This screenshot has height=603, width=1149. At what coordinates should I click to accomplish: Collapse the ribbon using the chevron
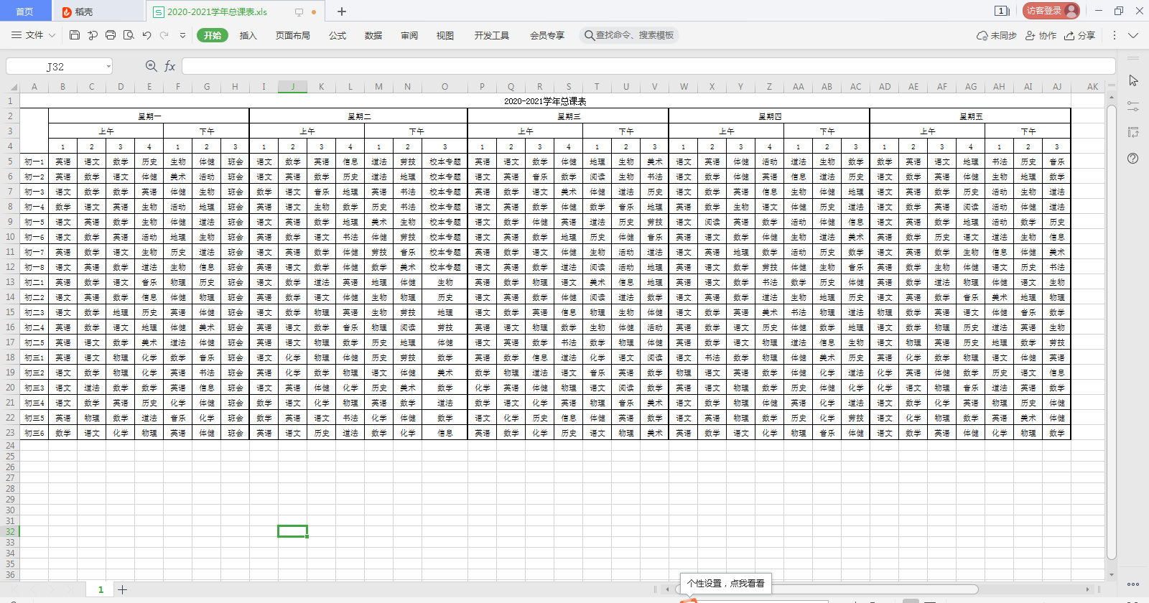click(1133, 35)
